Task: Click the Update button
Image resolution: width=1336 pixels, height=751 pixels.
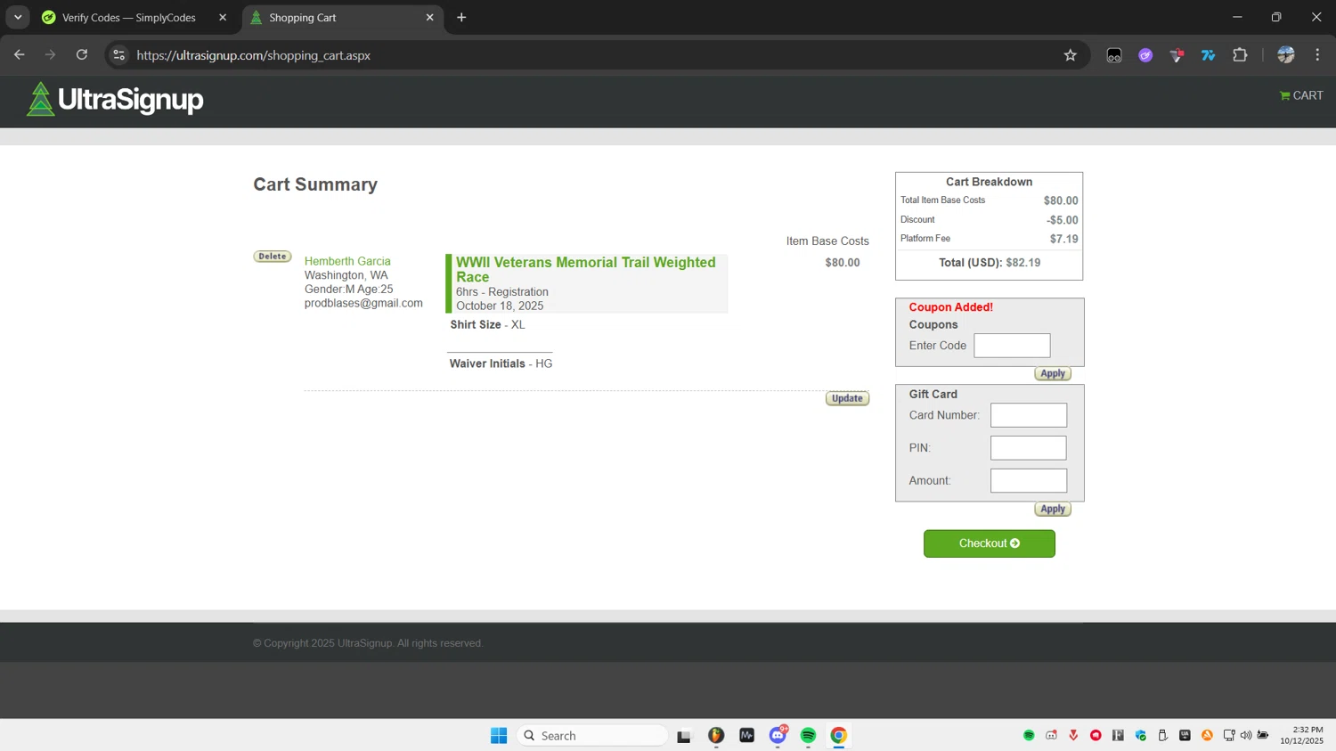Action: 847,398
